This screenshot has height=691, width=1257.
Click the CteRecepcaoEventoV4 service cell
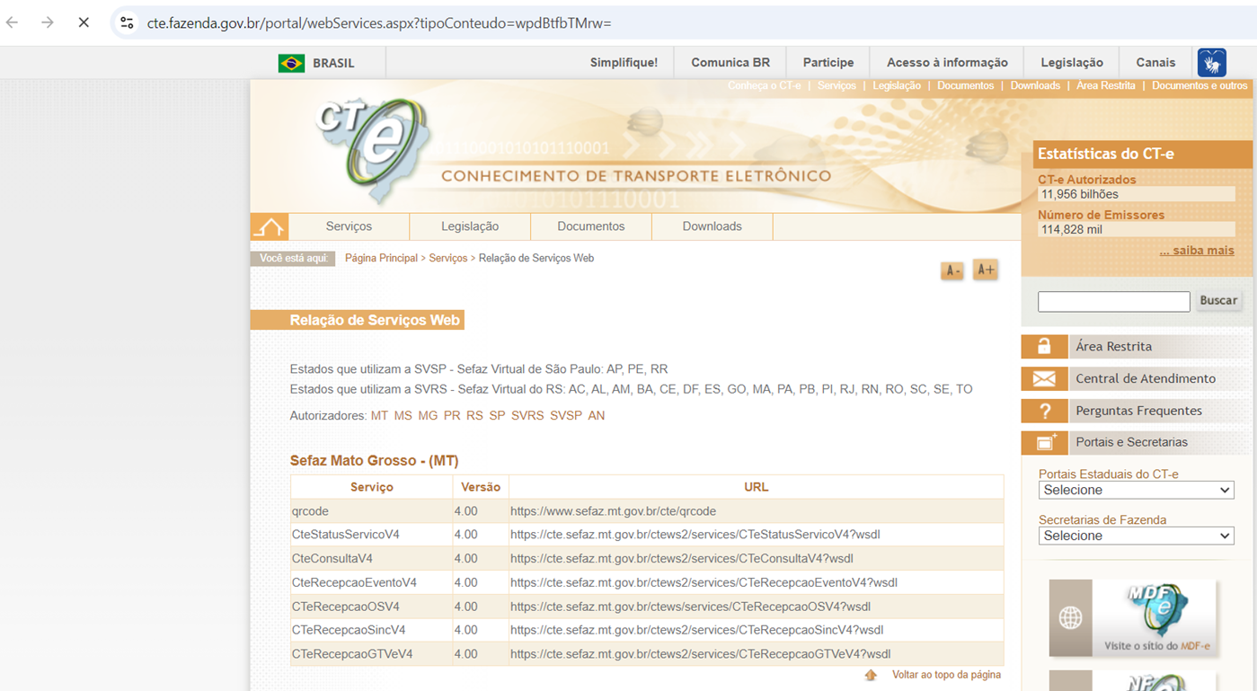tap(371, 582)
